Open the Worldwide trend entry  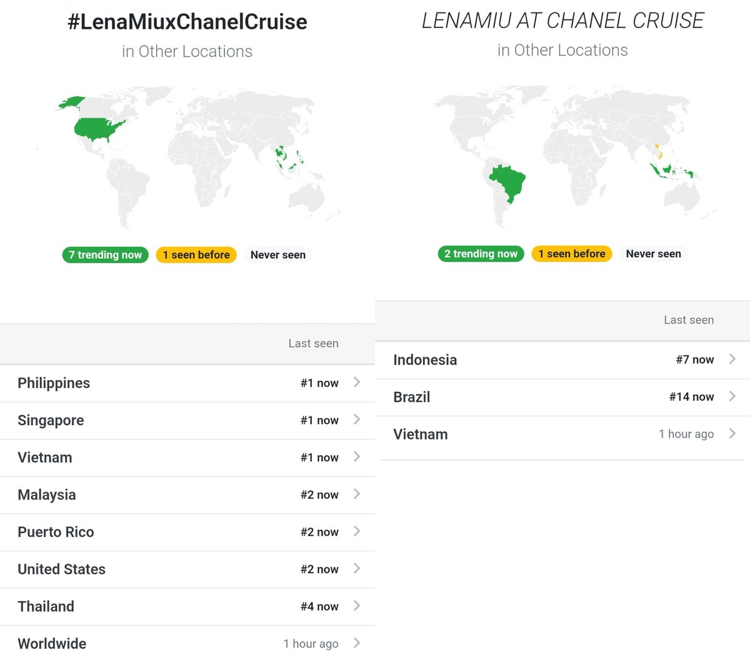[187, 644]
